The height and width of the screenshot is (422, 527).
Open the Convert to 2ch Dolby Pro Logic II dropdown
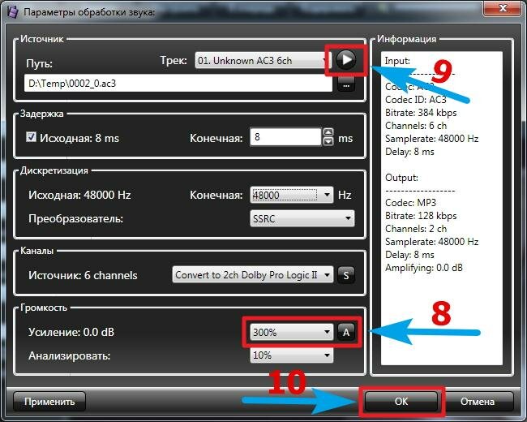253,275
